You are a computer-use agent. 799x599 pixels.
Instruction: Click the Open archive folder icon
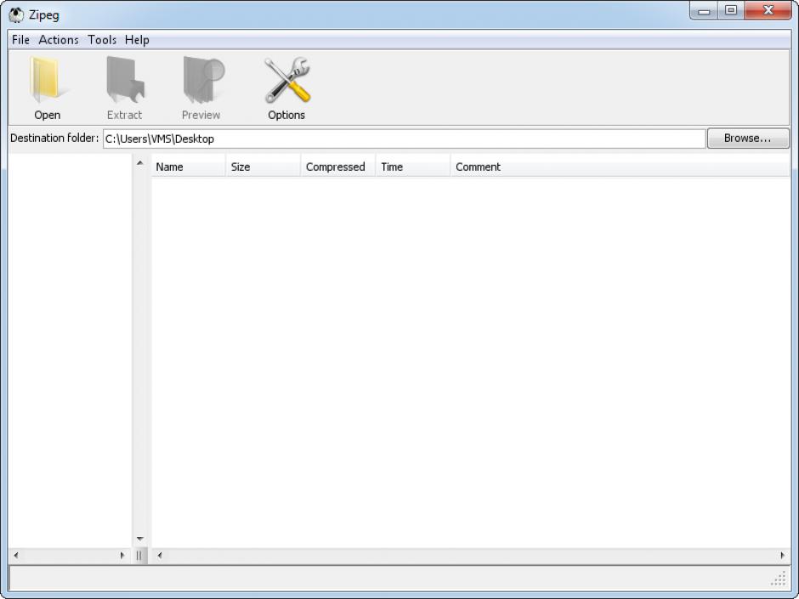coord(48,80)
